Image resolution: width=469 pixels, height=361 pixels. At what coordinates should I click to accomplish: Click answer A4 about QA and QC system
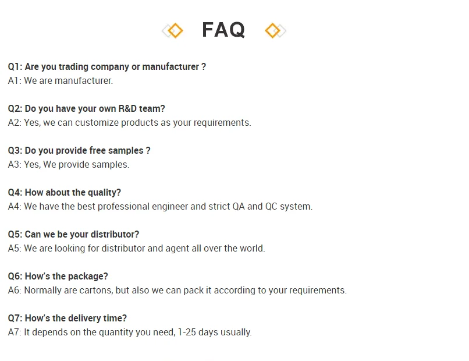pos(160,207)
